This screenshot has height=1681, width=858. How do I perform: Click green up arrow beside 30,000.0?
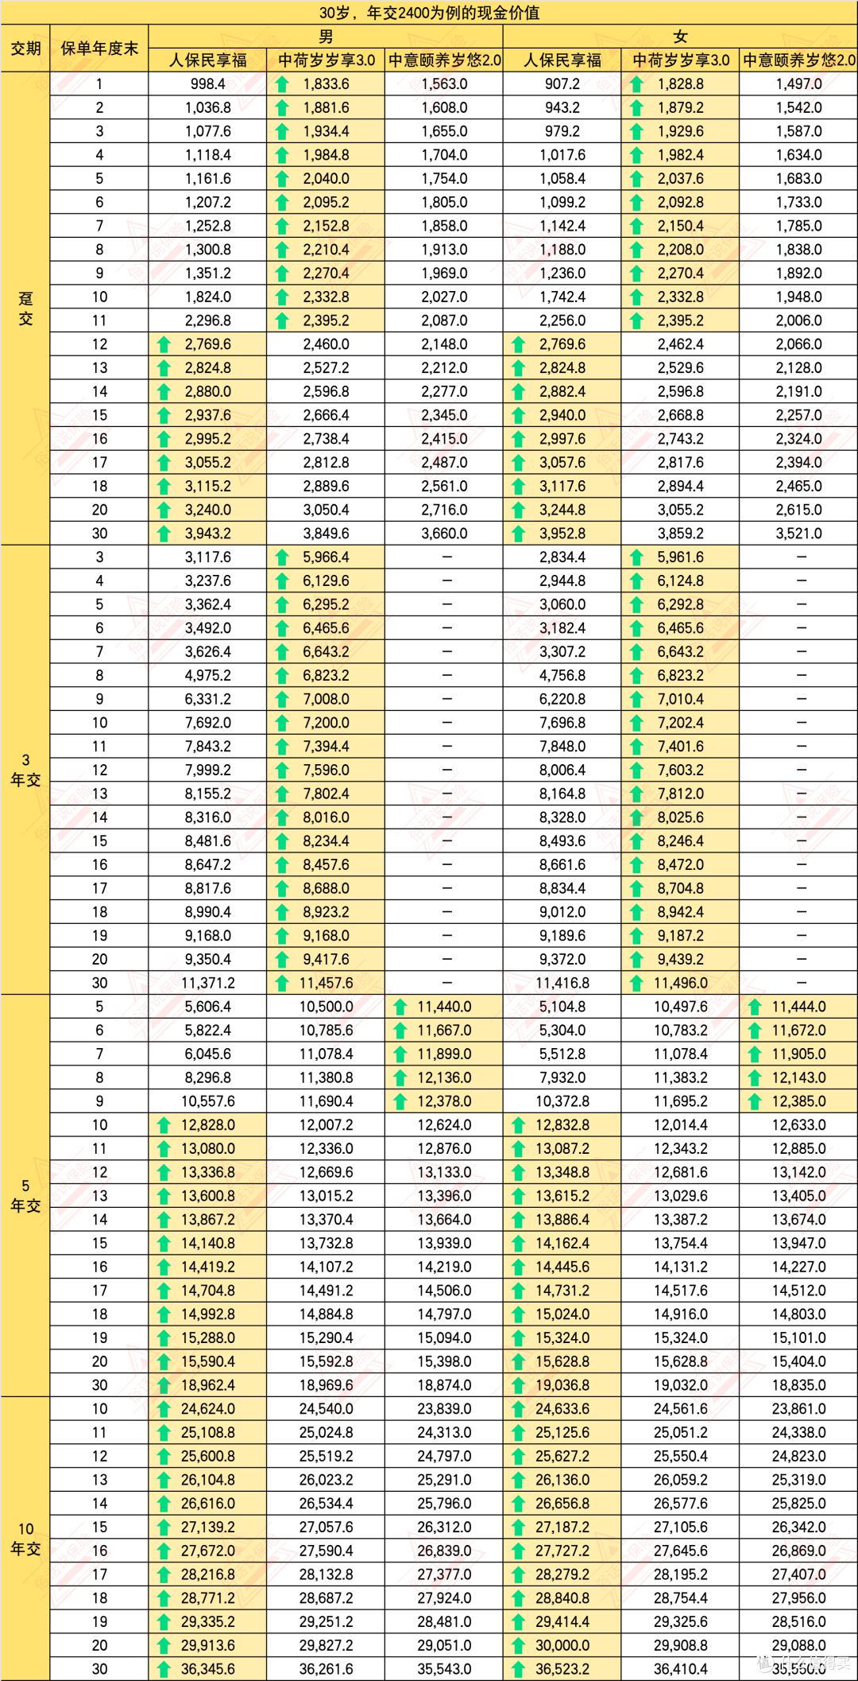[x=519, y=1646]
